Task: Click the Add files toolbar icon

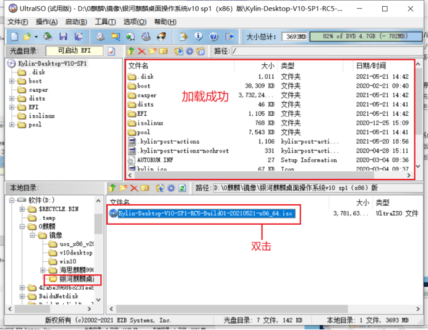Action: (183, 37)
